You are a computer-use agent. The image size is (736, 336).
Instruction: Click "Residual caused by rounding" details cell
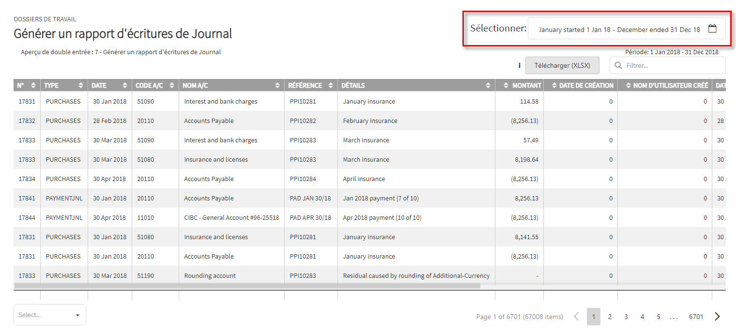(x=416, y=275)
